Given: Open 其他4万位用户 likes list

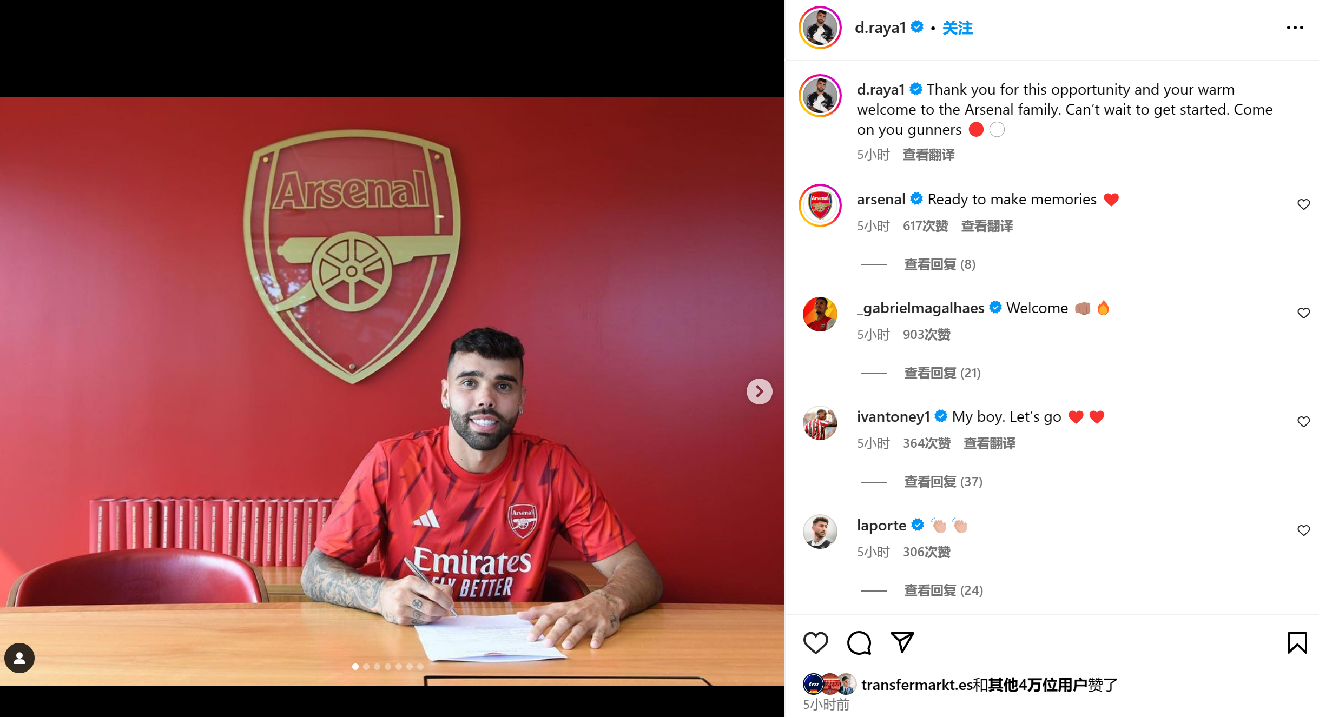Looking at the screenshot, I should (x=1037, y=685).
